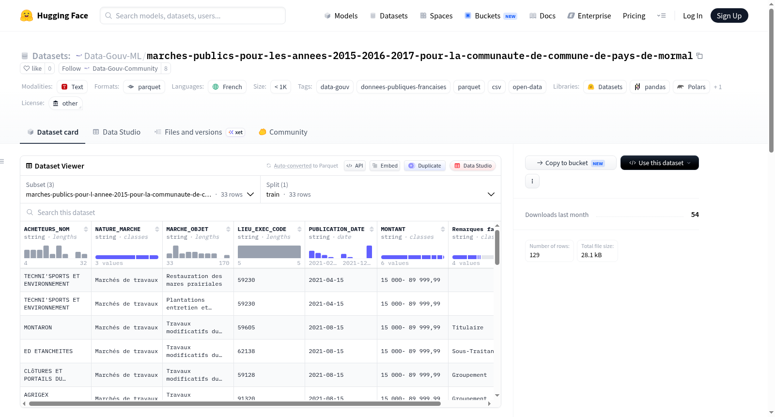Click the French language tag
Image resolution: width=775 pixels, height=417 pixels.
point(227,87)
